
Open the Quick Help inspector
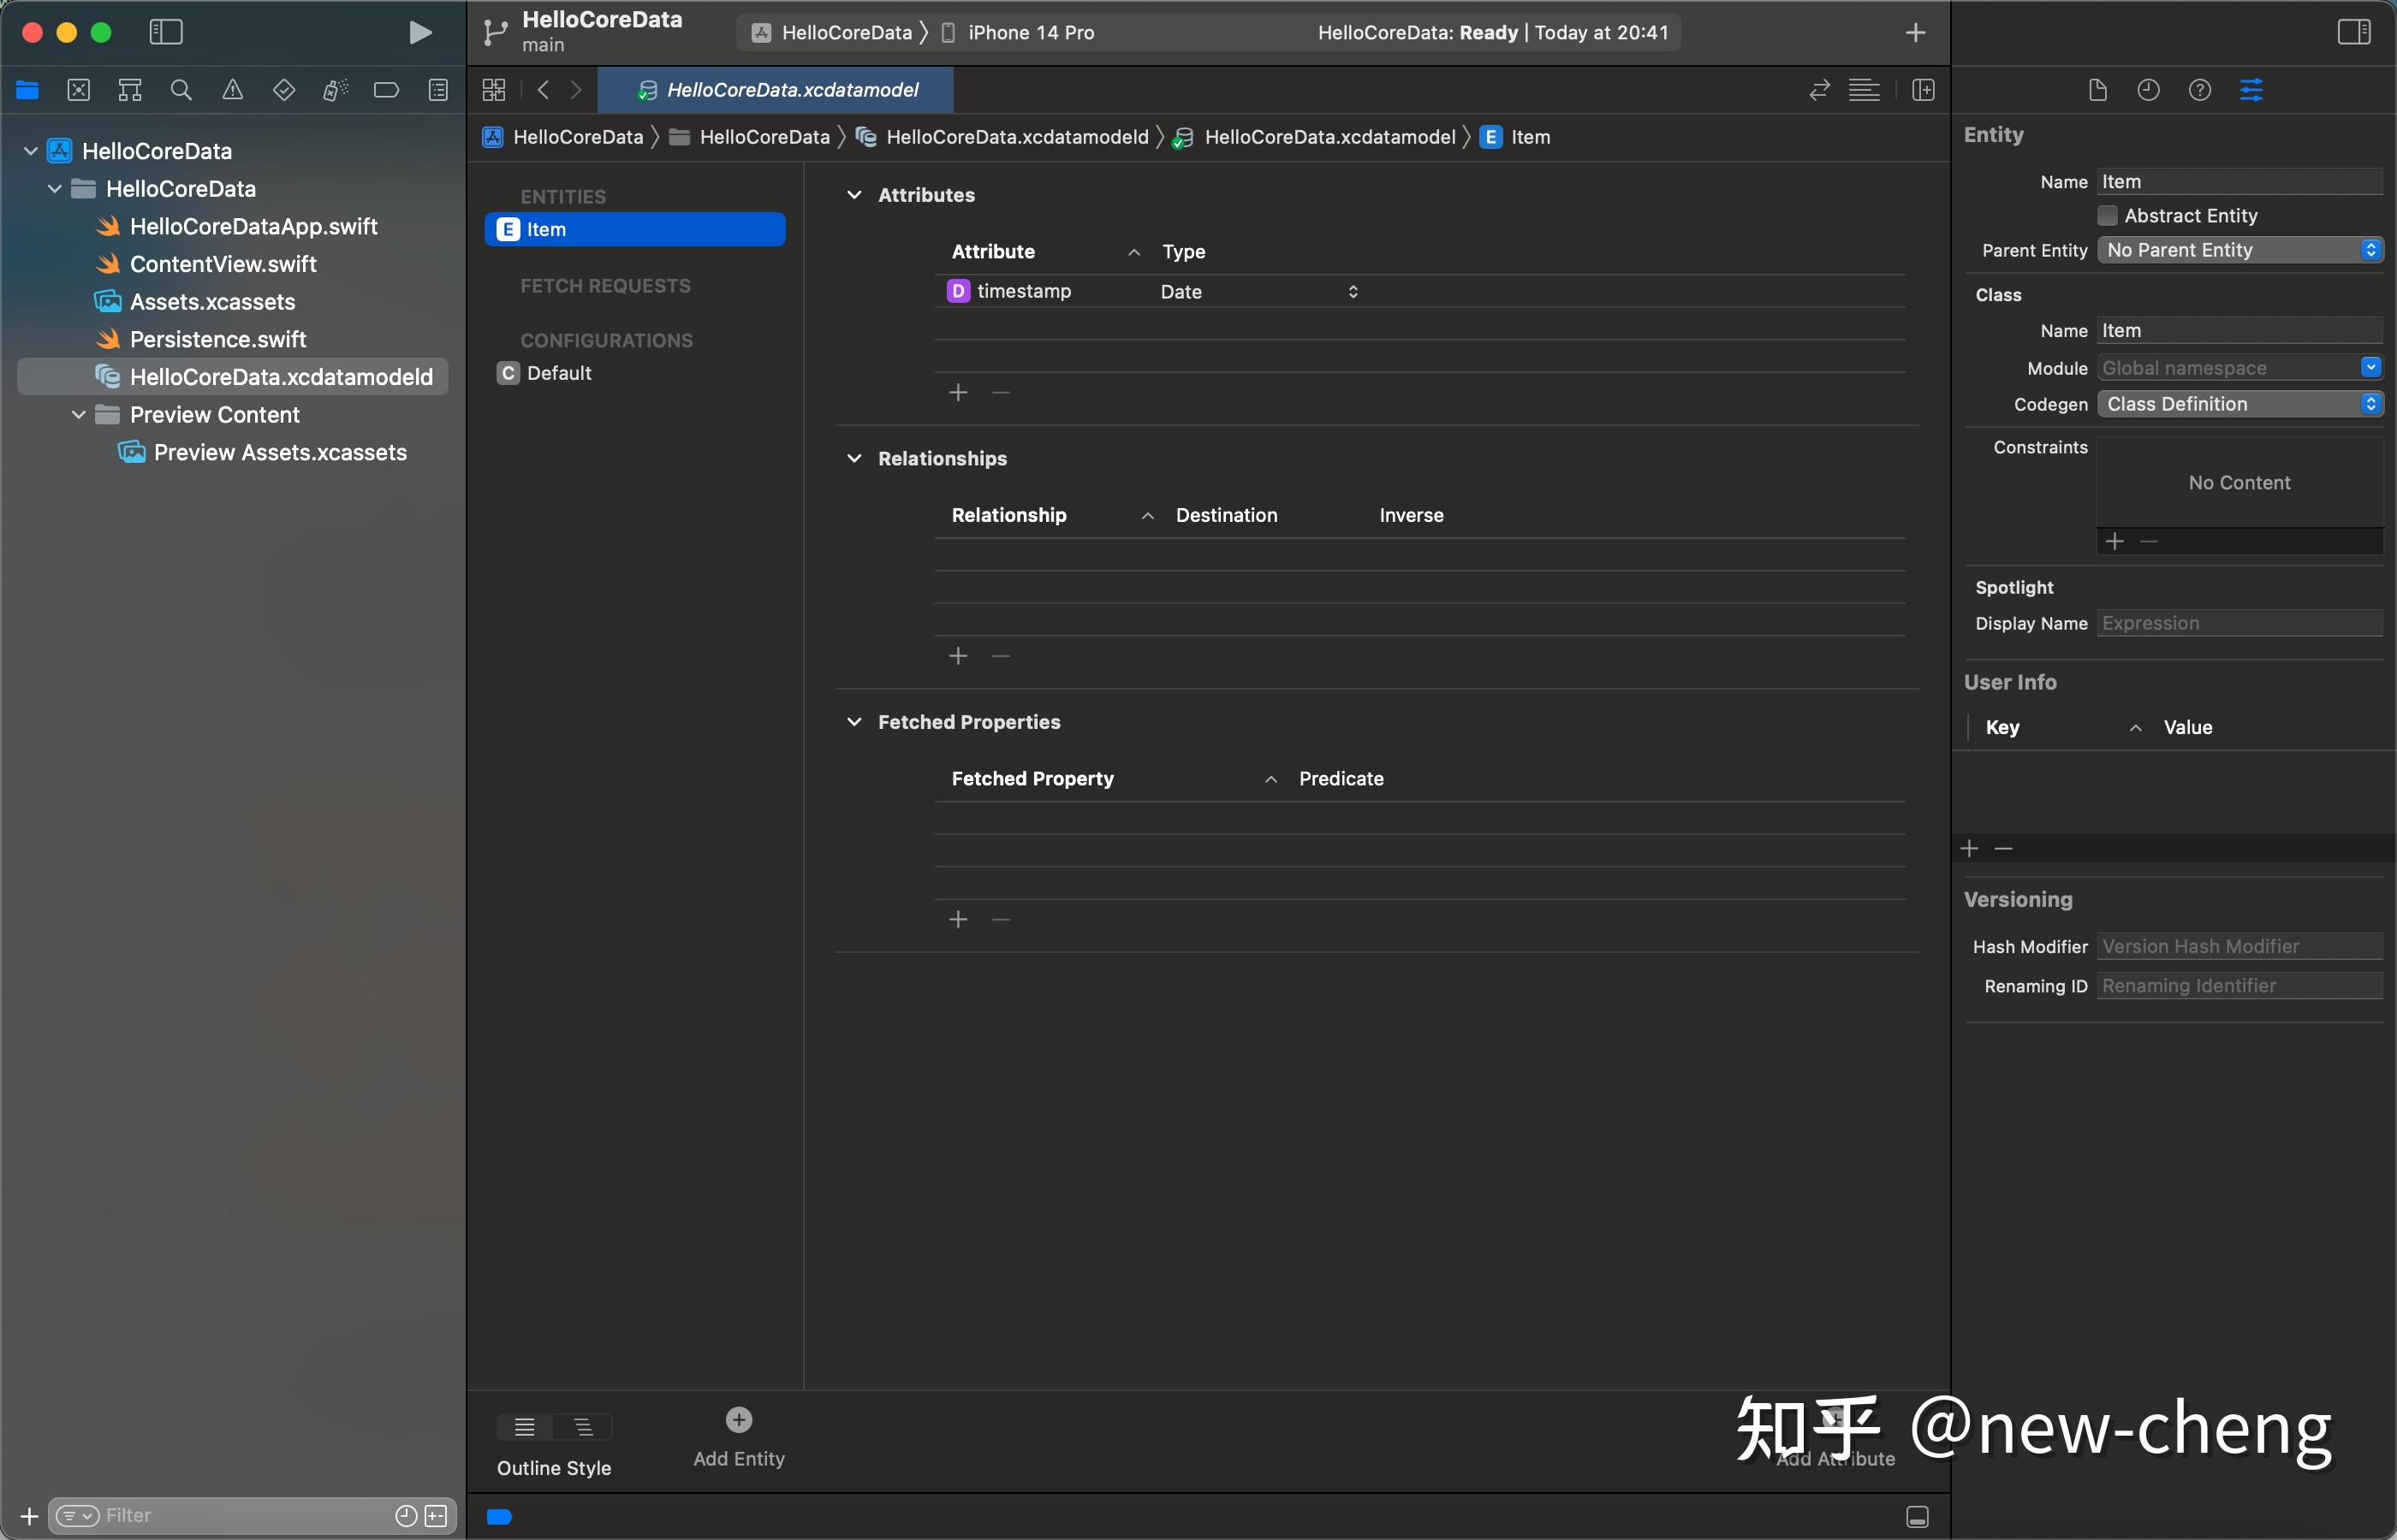2200,90
